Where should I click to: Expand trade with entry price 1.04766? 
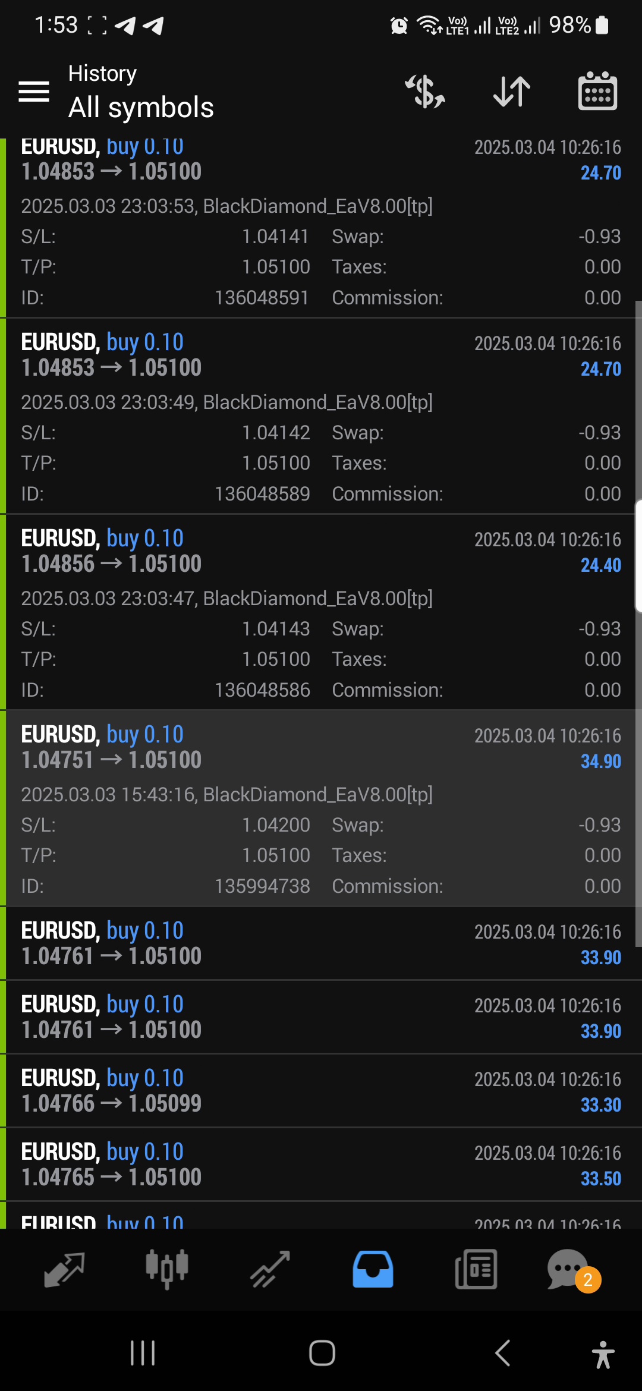coord(321,1091)
